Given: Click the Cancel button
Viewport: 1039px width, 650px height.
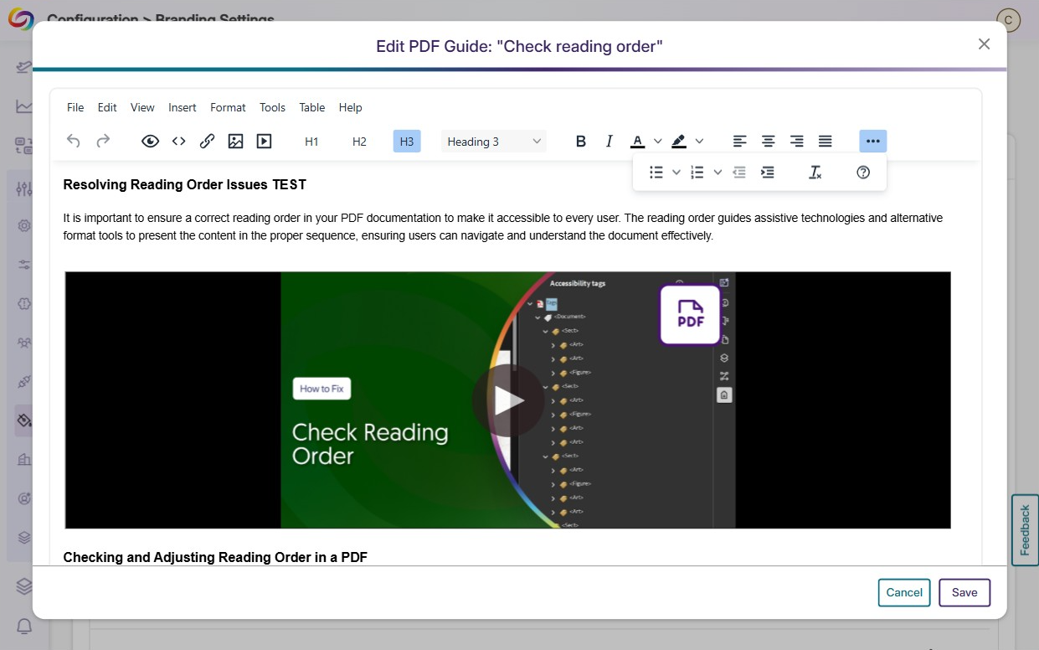Looking at the screenshot, I should click(x=904, y=592).
